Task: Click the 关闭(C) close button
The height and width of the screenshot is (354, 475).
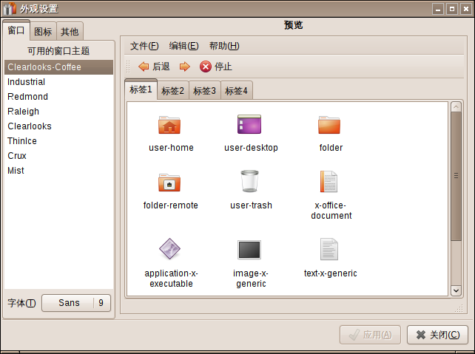Action: pyautogui.click(x=438, y=335)
